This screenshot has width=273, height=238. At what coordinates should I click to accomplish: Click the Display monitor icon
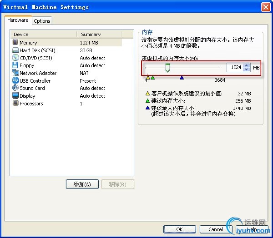[x=15, y=96]
